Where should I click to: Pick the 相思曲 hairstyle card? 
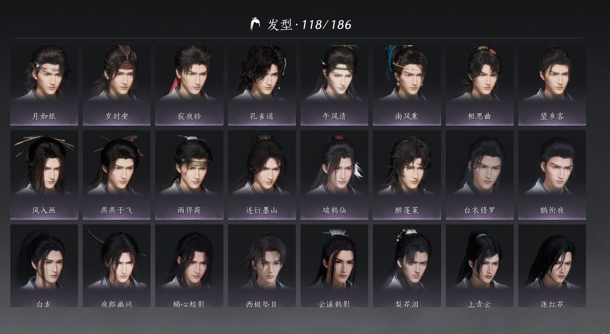(x=480, y=85)
